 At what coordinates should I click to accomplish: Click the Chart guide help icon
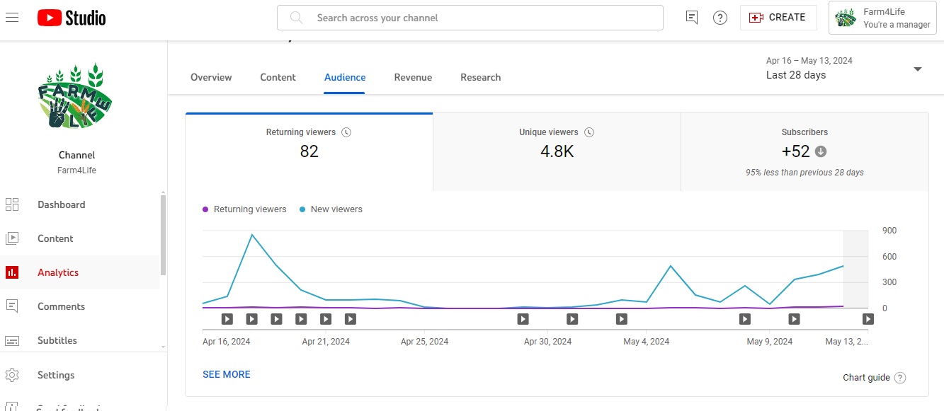coord(900,378)
